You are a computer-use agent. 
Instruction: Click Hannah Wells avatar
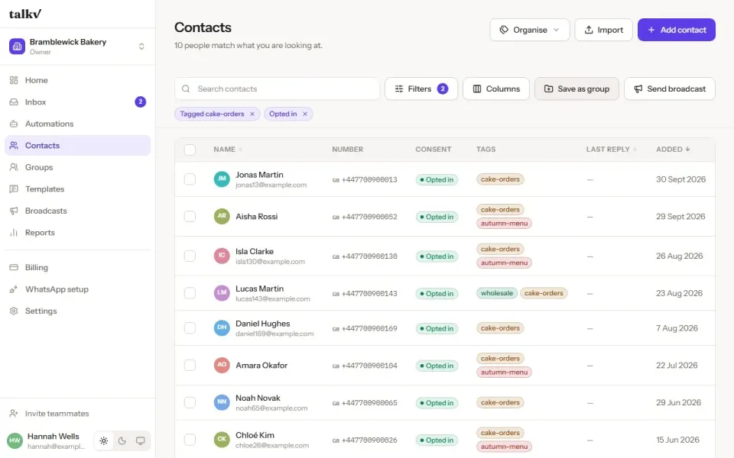15,440
